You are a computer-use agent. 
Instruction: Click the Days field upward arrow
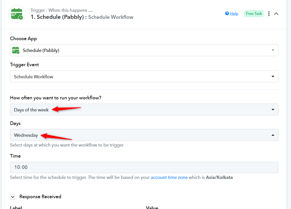(273, 135)
